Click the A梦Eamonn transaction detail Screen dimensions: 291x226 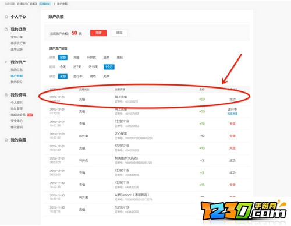click(132, 195)
